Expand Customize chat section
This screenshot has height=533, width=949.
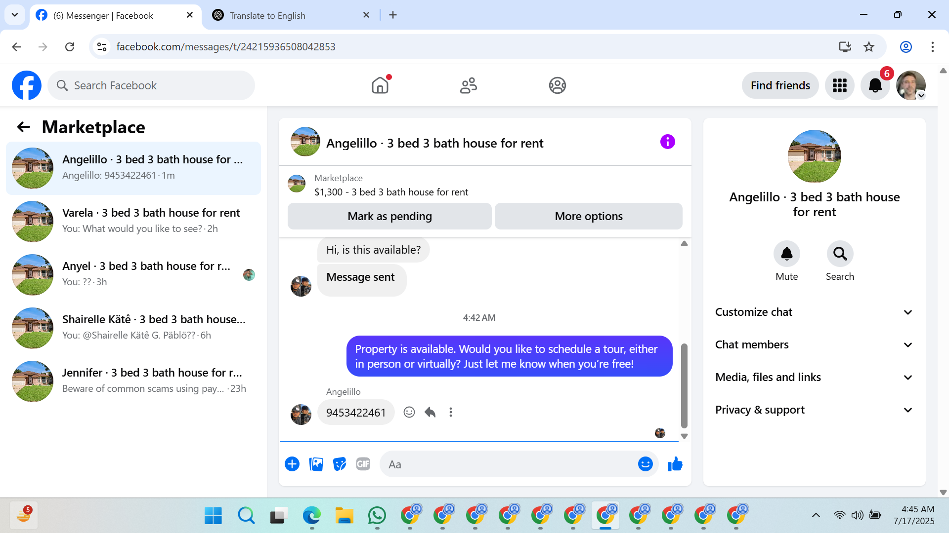coord(814,312)
